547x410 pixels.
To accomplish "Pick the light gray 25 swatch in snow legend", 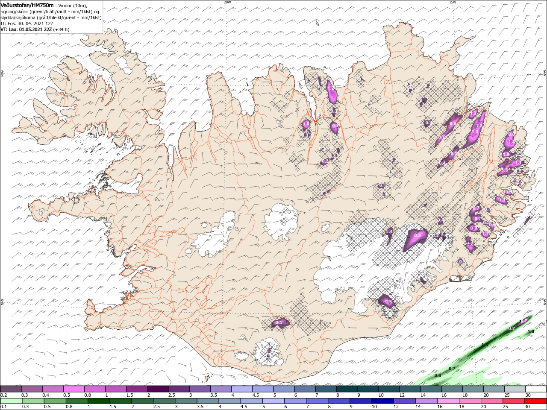I will coord(515,389).
